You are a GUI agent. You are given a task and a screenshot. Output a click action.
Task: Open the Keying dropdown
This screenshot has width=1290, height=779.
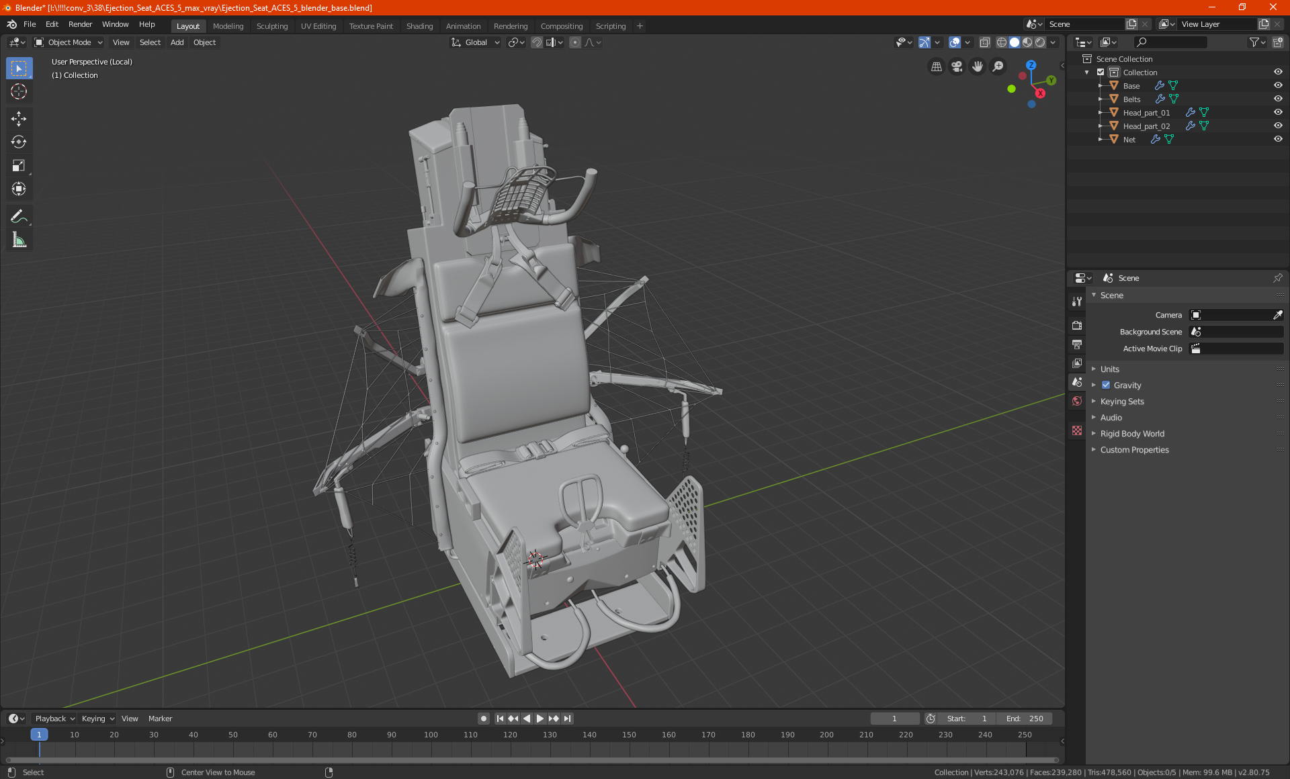(98, 719)
